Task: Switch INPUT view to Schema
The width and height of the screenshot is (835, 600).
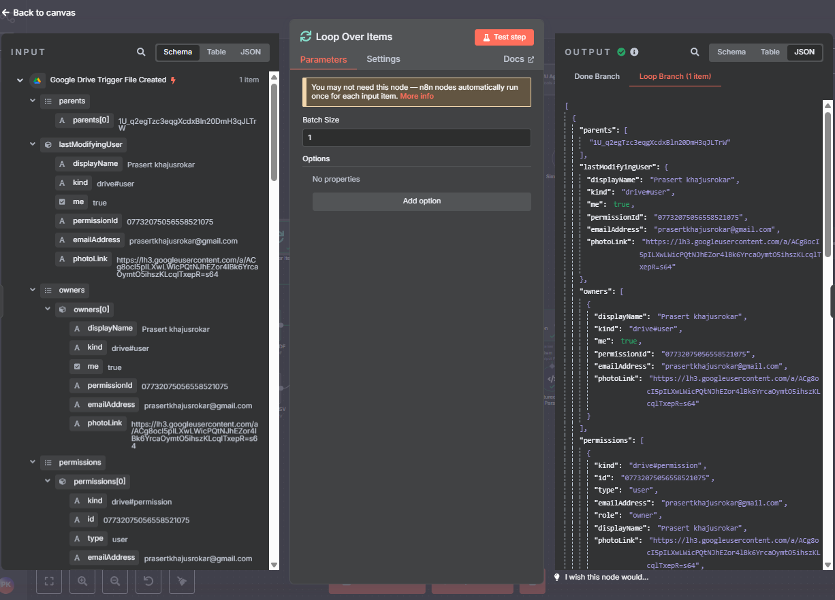Action: pyautogui.click(x=178, y=52)
